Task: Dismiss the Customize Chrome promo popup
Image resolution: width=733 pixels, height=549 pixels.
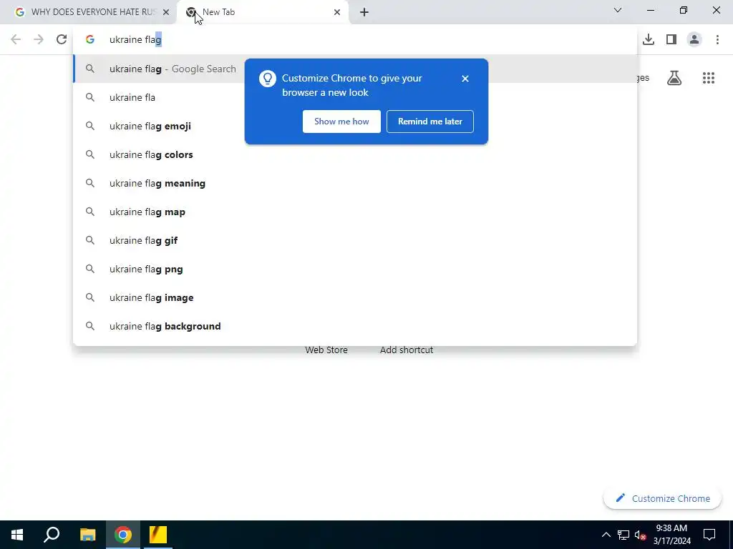Action: pyautogui.click(x=465, y=79)
